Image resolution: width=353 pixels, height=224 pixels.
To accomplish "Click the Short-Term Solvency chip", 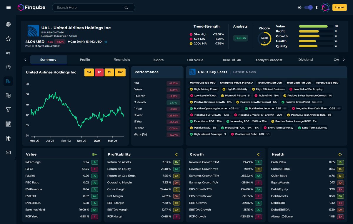I will pos(278,128).
